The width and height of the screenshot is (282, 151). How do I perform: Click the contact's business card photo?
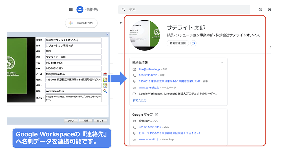[145, 35]
